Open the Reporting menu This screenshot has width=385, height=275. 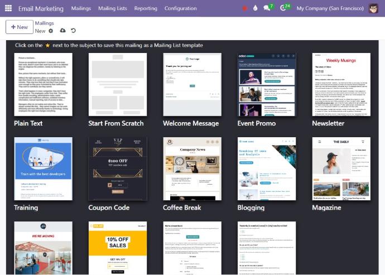tap(146, 8)
